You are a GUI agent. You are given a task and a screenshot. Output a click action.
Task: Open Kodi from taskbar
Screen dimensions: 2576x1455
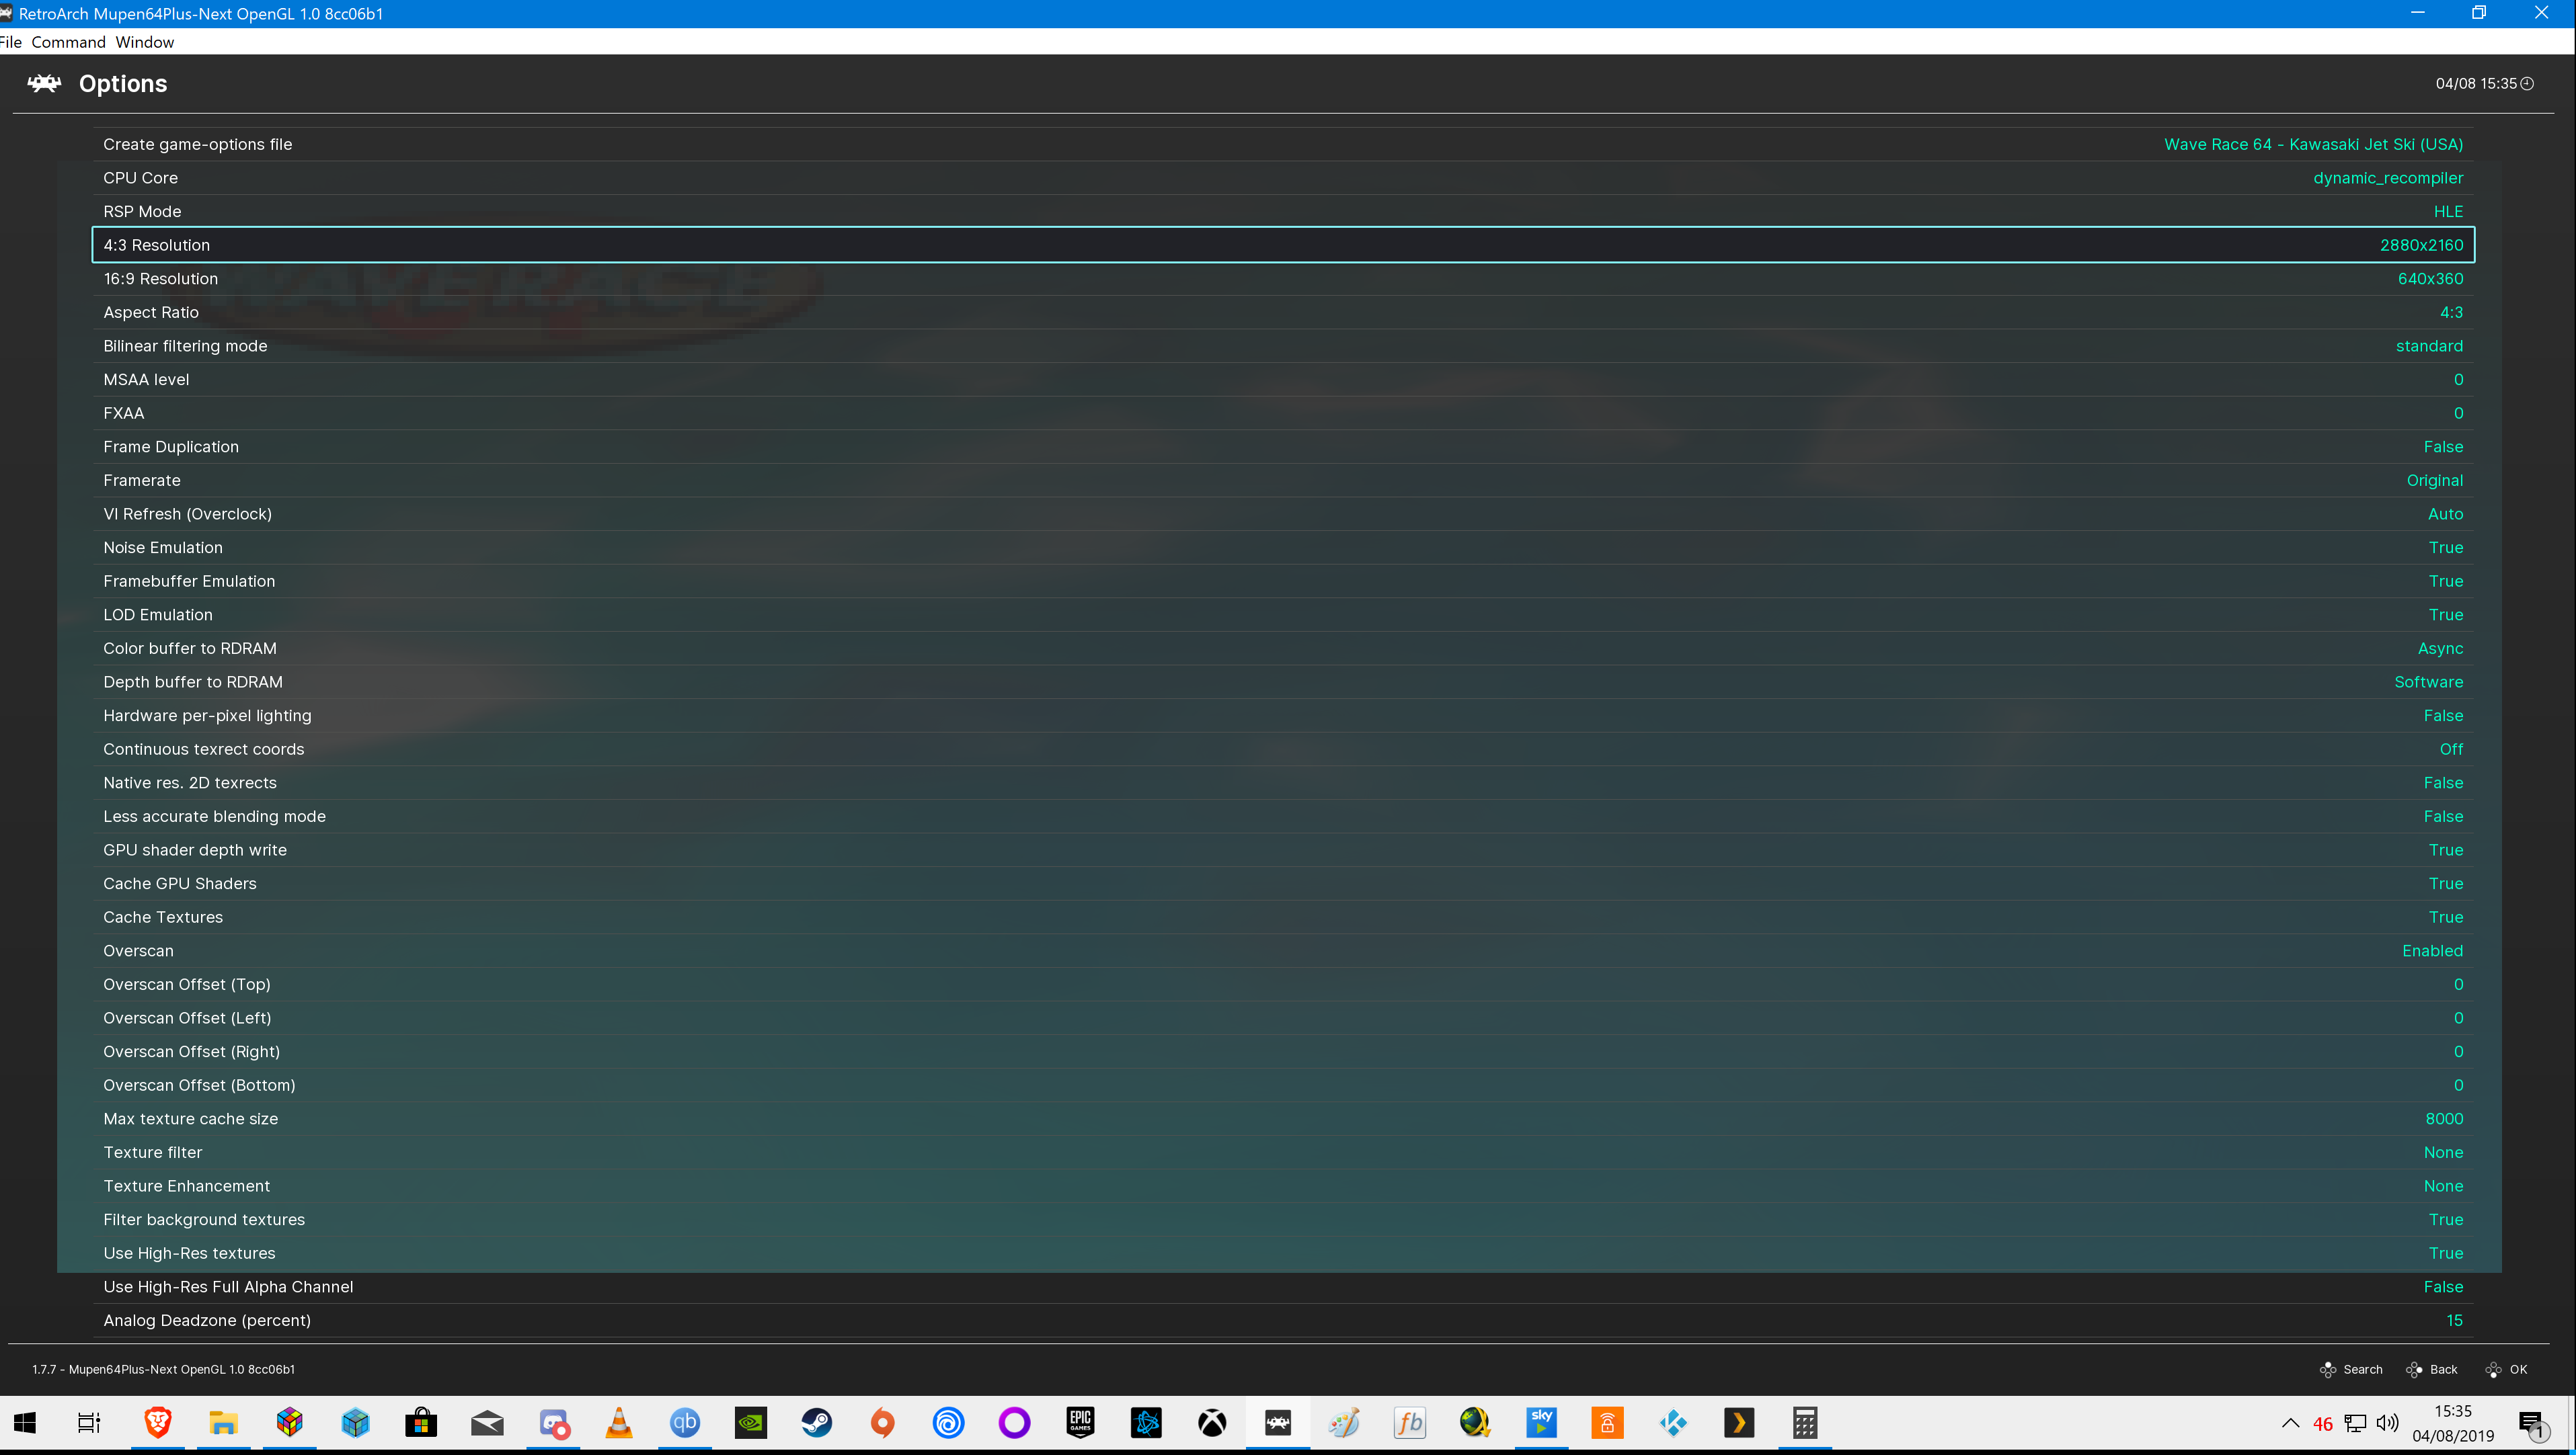point(1673,1423)
